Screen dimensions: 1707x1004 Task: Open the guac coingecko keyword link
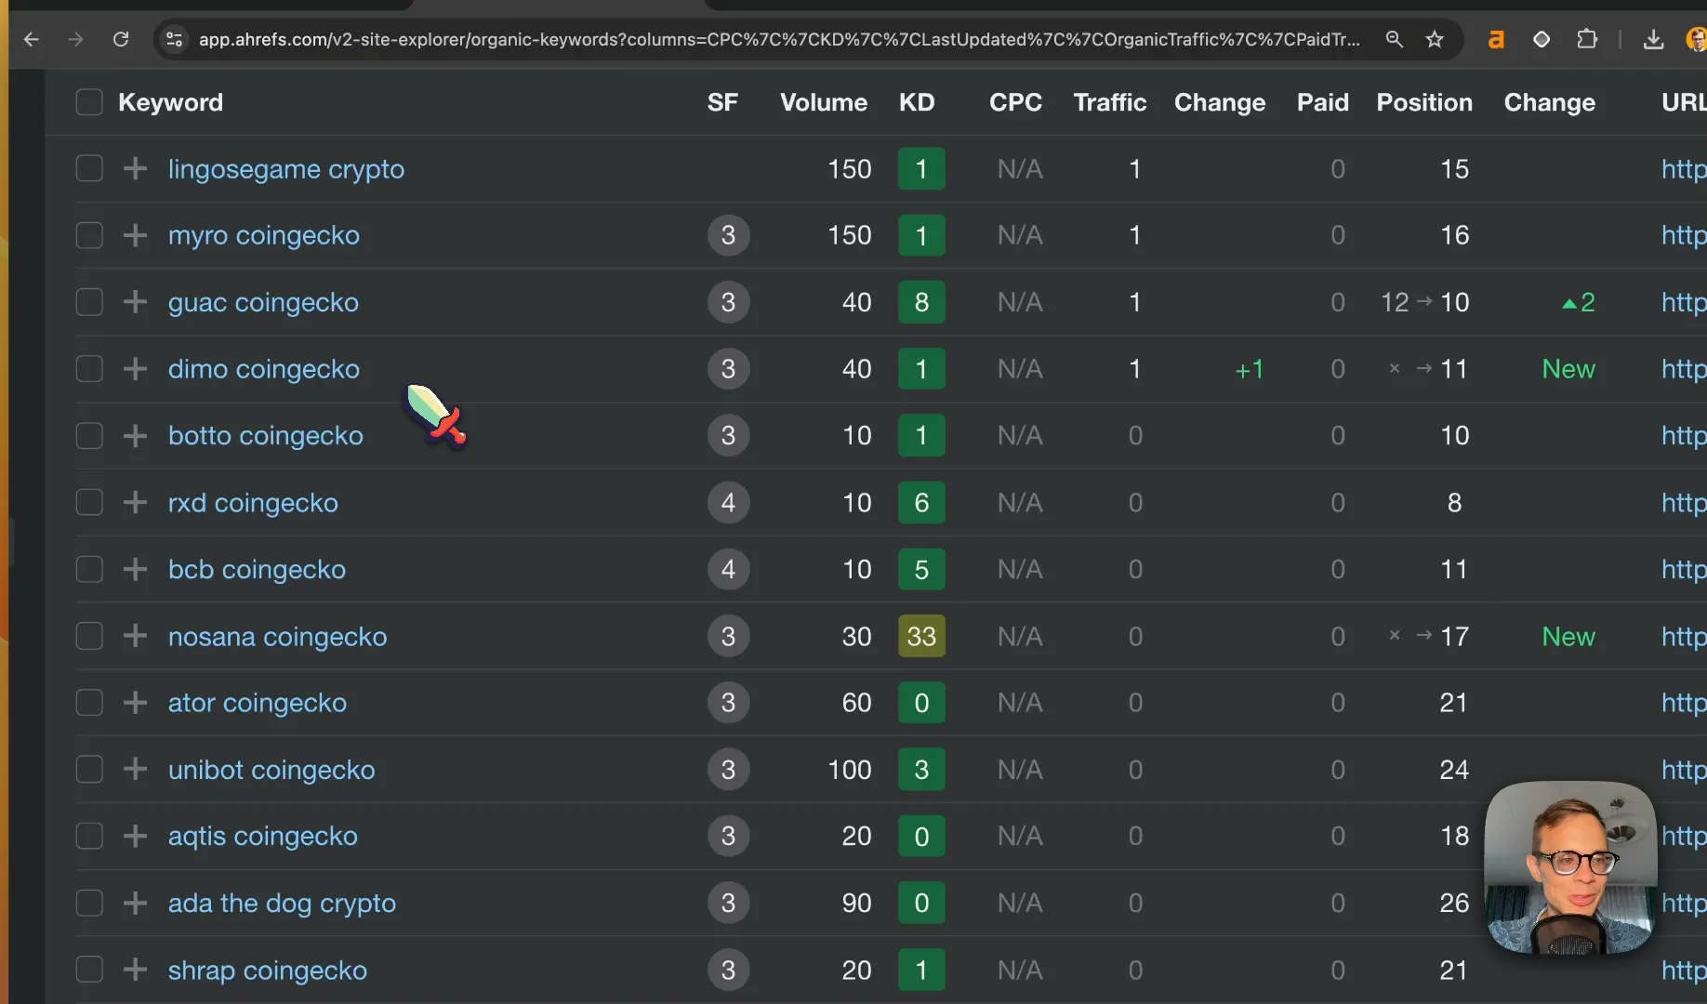coord(263,302)
